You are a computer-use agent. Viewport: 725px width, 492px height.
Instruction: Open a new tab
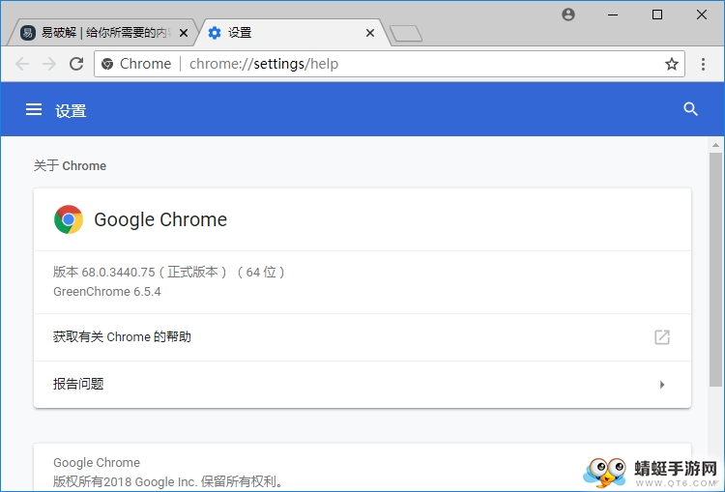click(406, 33)
